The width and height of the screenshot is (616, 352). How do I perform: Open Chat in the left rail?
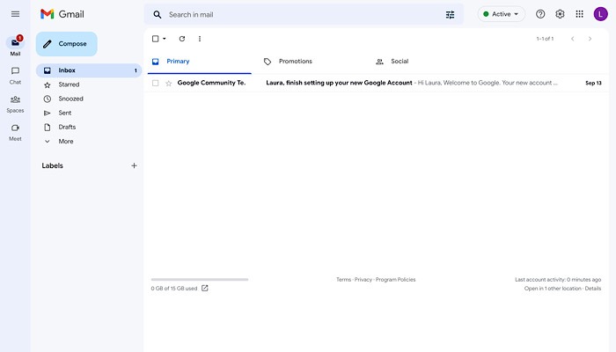[15, 76]
